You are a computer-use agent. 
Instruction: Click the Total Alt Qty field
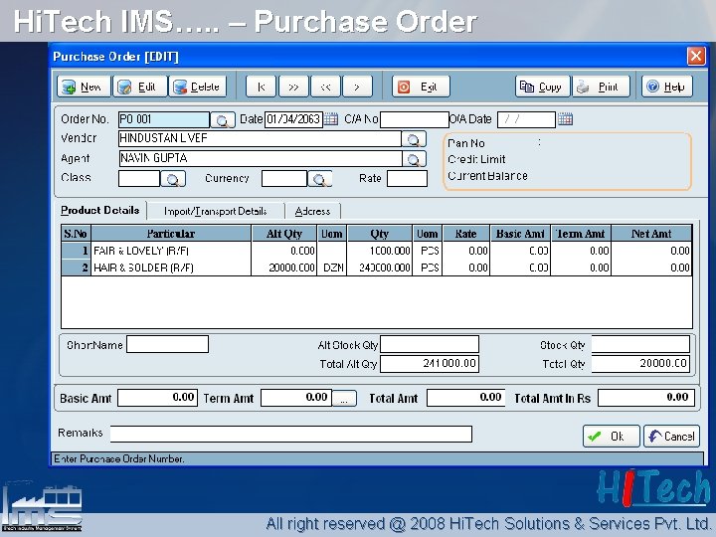(x=430, y=364)
